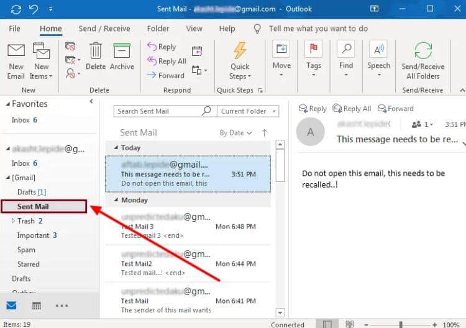This screenshot has width=466, height=328.
Task: Open the Important folder
Action: click(37, 235)
